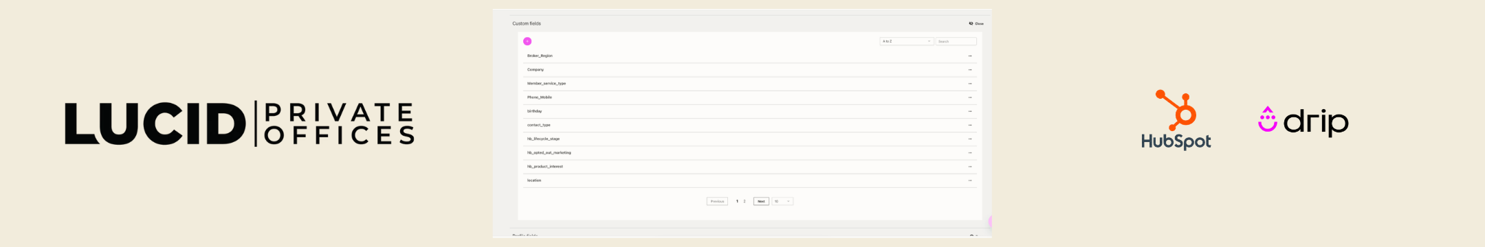
Task: Click the Previous page button
Action: 717,201
